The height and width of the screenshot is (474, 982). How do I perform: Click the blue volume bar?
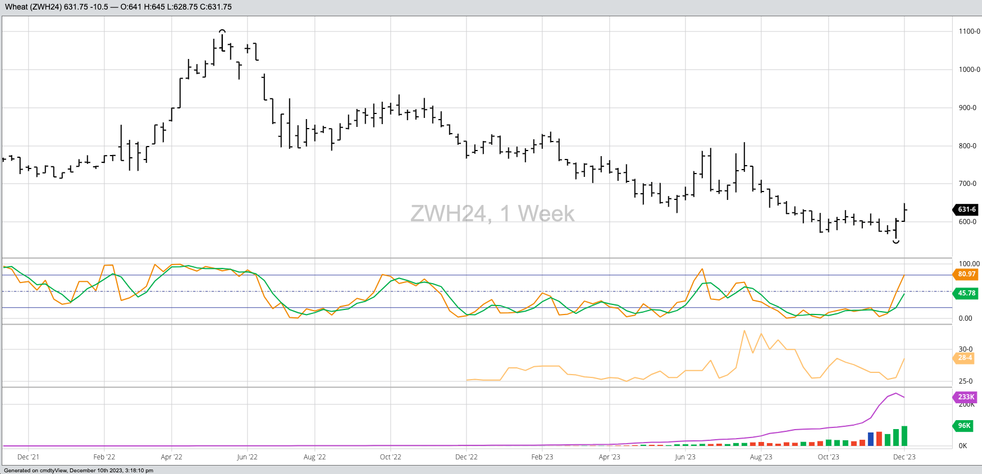tap(871, 439)
